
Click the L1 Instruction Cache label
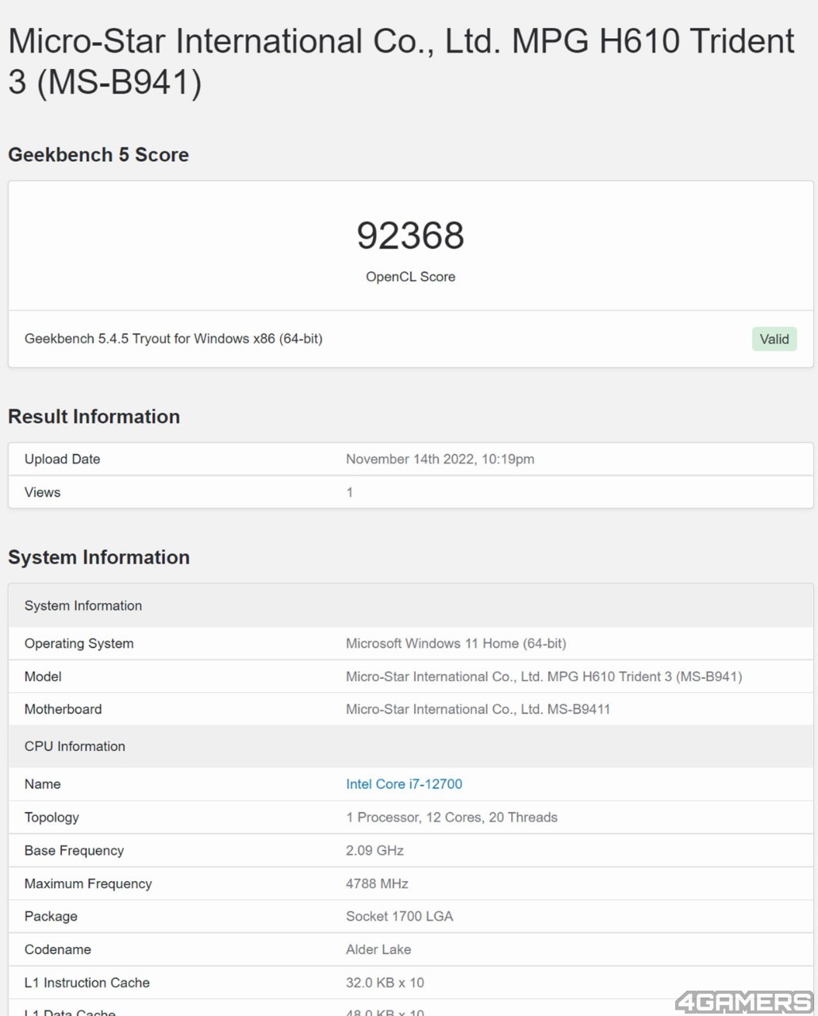click(86, 983)
